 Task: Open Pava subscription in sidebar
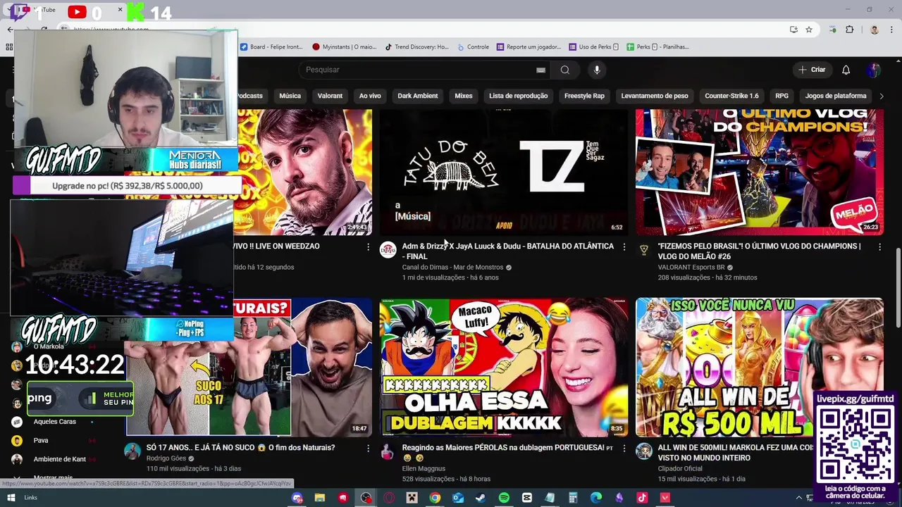click(x=41, y=441)
